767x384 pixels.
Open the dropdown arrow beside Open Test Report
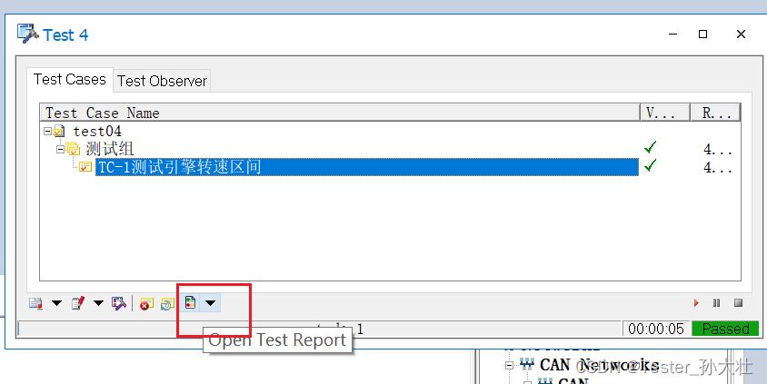pyautogui.click(x=210, y=303)
